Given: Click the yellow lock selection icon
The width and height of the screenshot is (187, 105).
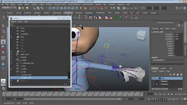Looking at the screenshot, I should point(81,8).
